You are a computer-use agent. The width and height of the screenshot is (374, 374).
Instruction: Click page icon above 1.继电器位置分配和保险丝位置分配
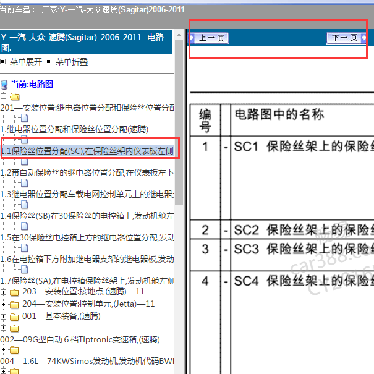(x=24, y=118)
